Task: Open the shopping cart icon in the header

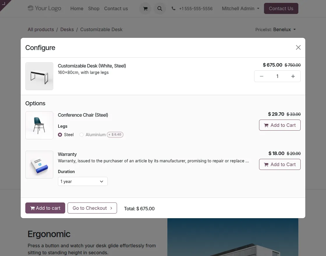Action: click(x=145, y=8)
